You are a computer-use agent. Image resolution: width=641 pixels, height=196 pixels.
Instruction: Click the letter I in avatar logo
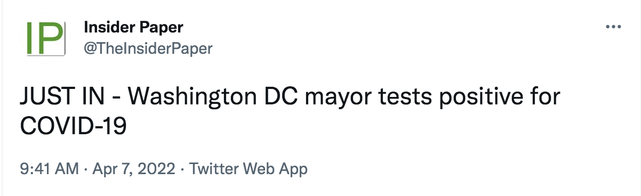30,39
